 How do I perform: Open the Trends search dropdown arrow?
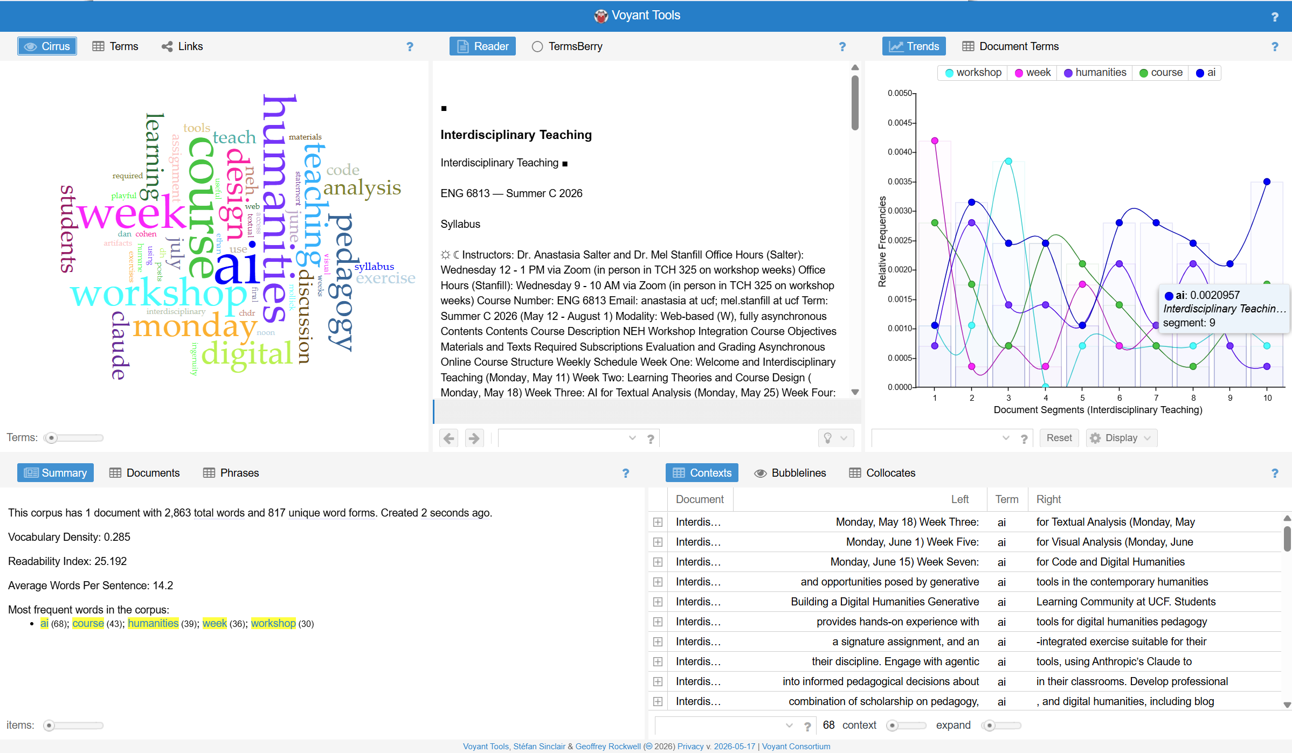pyautogui.click(x=1006, y=438)
